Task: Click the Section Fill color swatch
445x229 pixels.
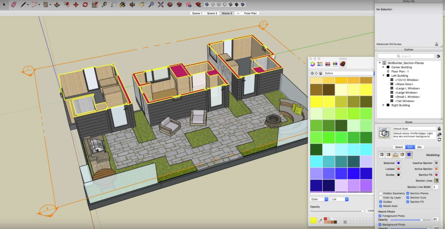Action: 436,175
